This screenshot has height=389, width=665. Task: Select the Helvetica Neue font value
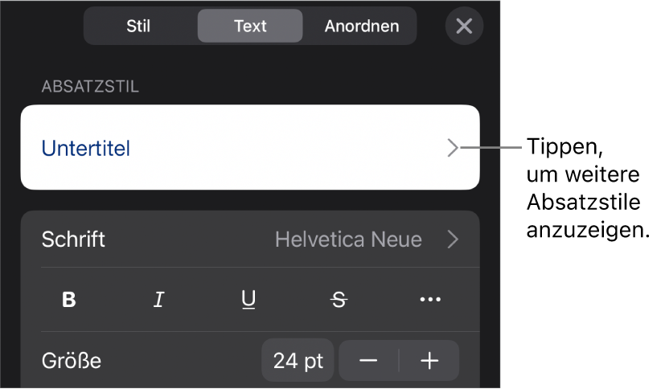348,239
